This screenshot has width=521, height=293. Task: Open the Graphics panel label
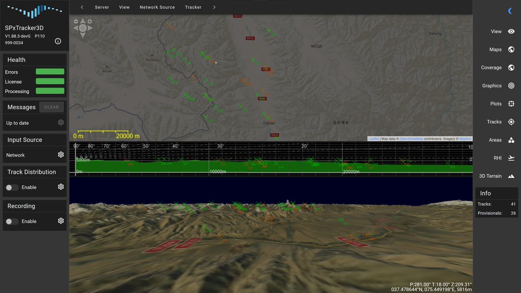pyautogui.click(x=492, y=86)
